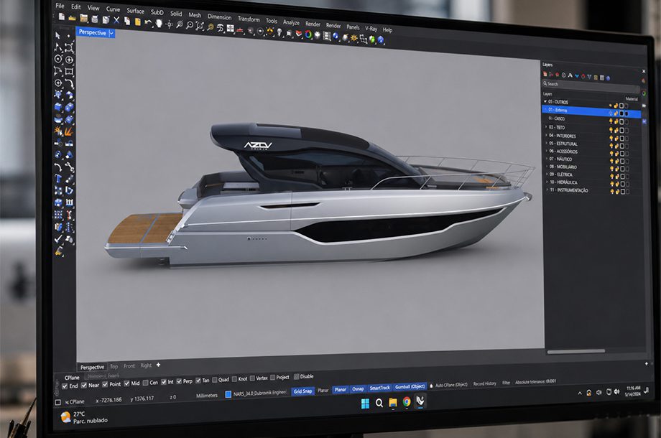Collapse the 01 - OUTROS layer
Screen dimensions: 661x438
click(545, 101)
